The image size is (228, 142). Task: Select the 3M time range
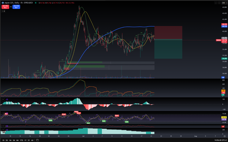pyautogui.click(x=14, y=140)
